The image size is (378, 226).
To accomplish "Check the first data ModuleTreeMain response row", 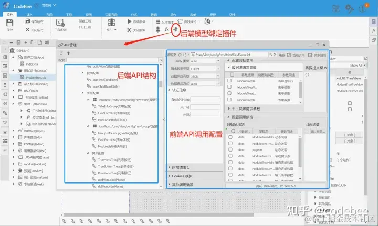I will 230,137.
